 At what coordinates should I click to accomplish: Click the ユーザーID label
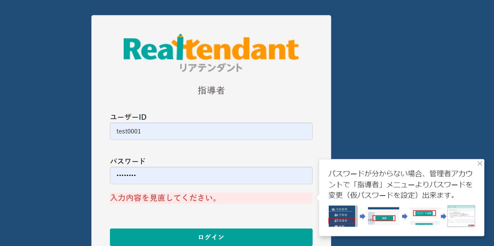(x=128, y=117)
